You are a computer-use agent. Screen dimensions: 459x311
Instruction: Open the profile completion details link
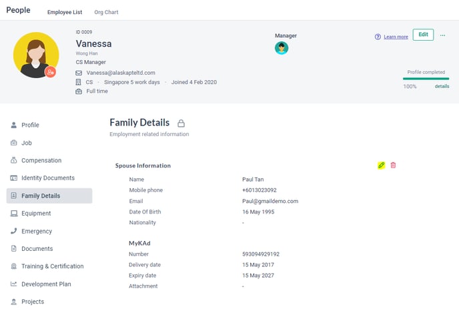coord(442,86)
